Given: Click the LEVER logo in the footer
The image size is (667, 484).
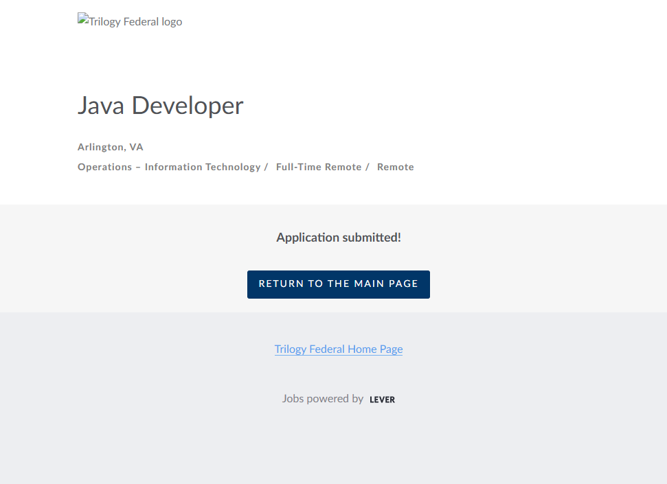Looking at the screenshot, I should (x=382, y=400).
